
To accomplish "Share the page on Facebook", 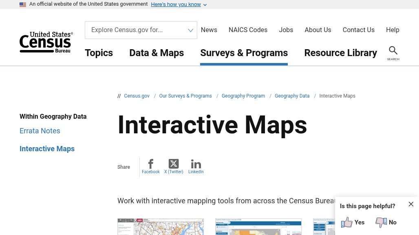I will 151,166.
